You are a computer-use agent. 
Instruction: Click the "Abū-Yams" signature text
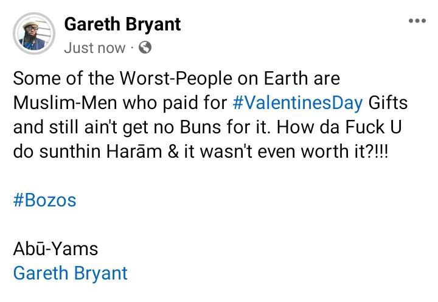click(x=55, y=249)
